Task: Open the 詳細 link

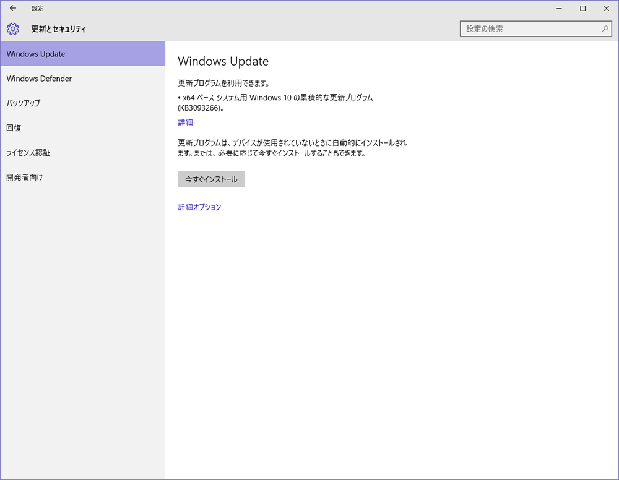Action: (x=185, y=122)
